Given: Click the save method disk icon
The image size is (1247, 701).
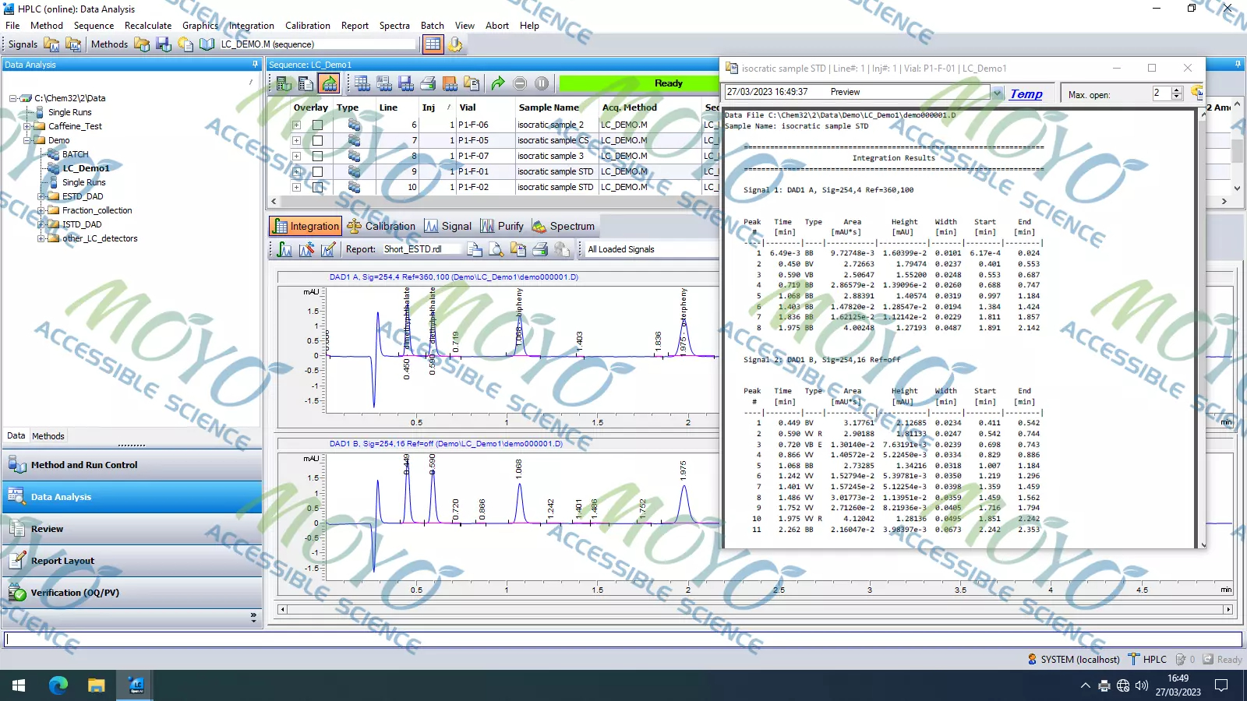Looking at the screenshot, I should [164, 44].
